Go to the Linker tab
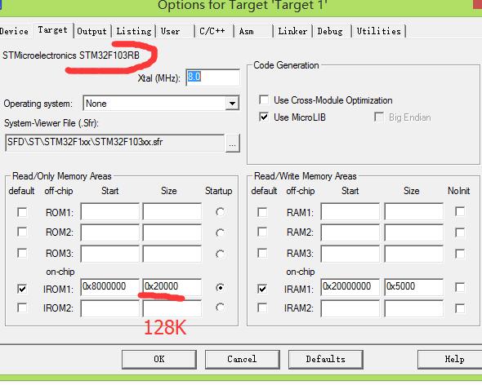 click(292, 31)
